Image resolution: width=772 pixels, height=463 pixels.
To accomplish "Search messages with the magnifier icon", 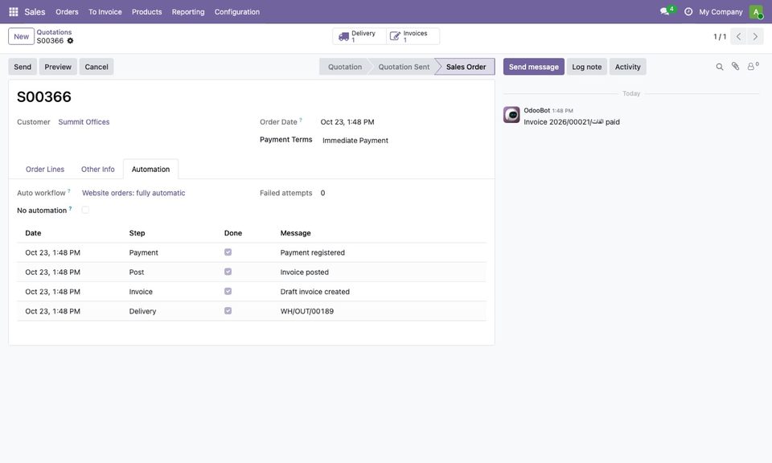I will click(719, 67).
